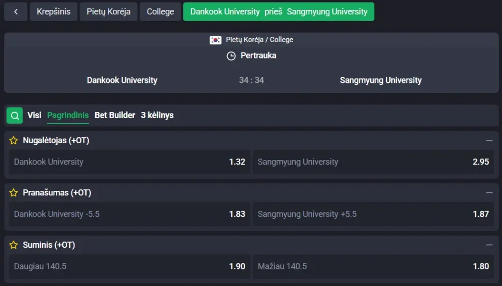
Task: Open the Pietų Korėja breadcrumb
Action: pos(108,12)
